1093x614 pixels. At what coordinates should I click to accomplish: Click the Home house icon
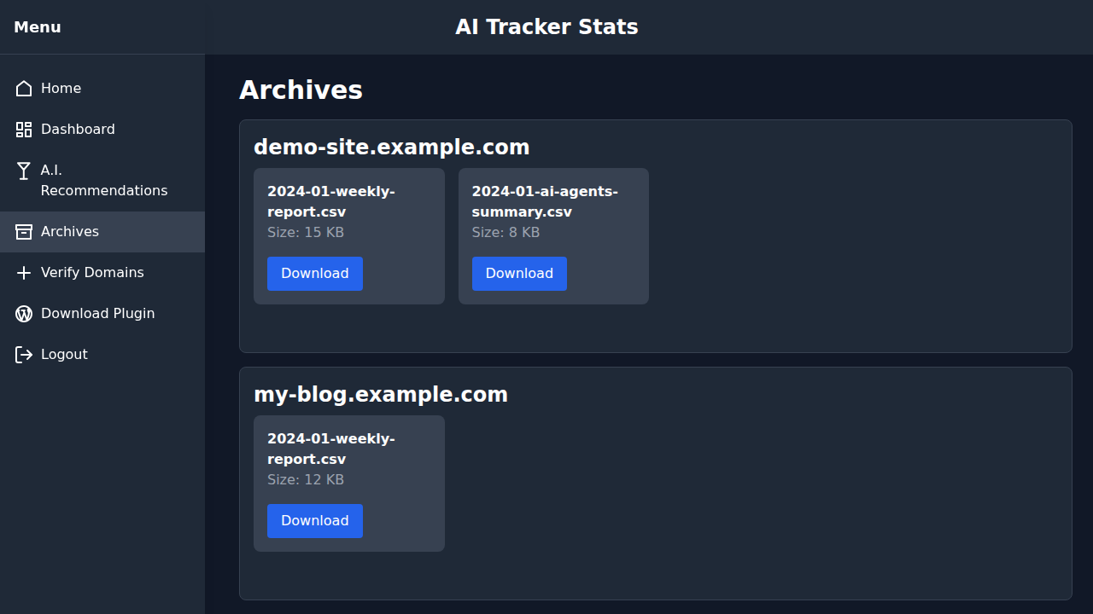pyautogui.click(x=23, y=88)
